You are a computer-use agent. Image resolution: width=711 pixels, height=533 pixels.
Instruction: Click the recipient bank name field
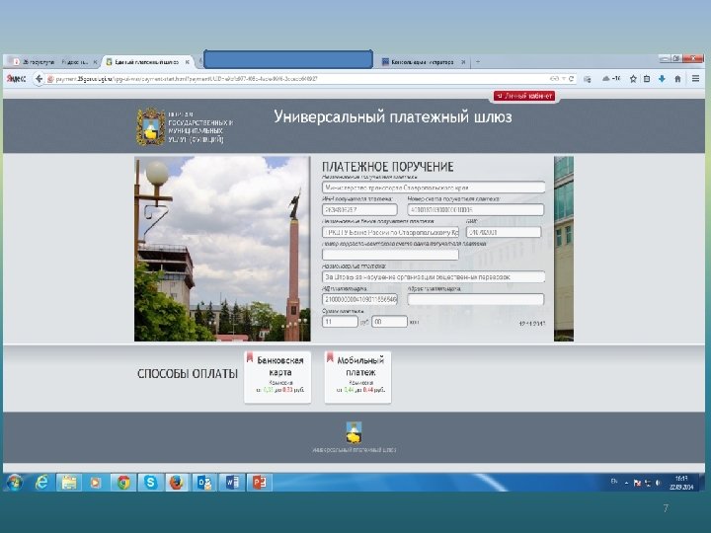390,232
